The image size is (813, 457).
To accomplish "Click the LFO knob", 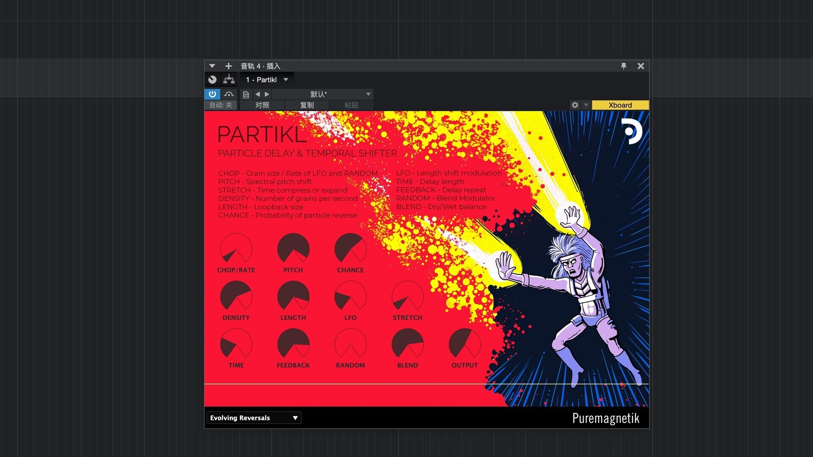I will (351, 297).
